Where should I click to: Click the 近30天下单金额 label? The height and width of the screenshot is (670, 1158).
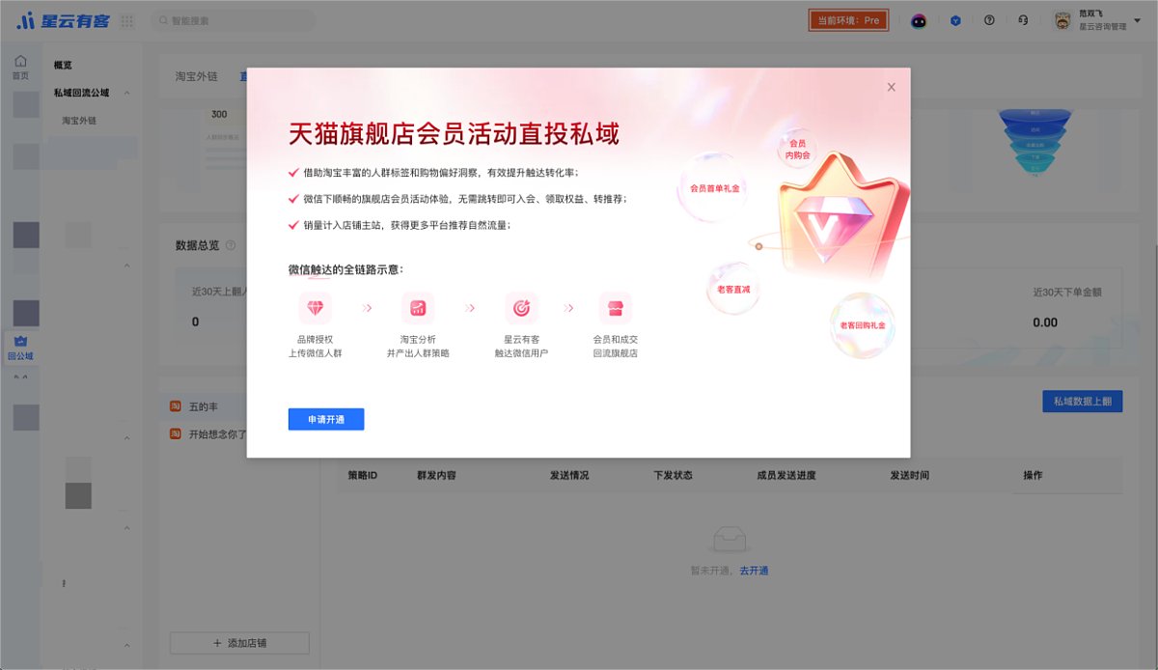pos(1067,292)
